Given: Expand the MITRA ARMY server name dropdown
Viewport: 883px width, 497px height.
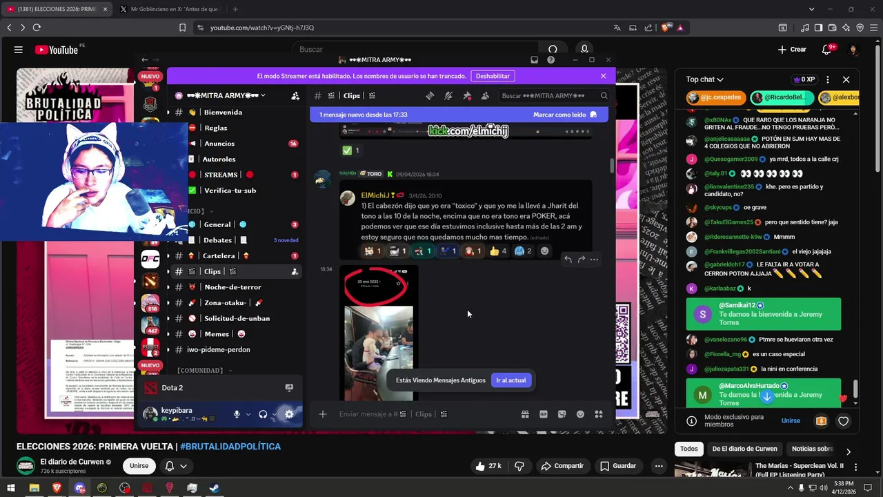Looking at the screenshot, I should [263, 96].
